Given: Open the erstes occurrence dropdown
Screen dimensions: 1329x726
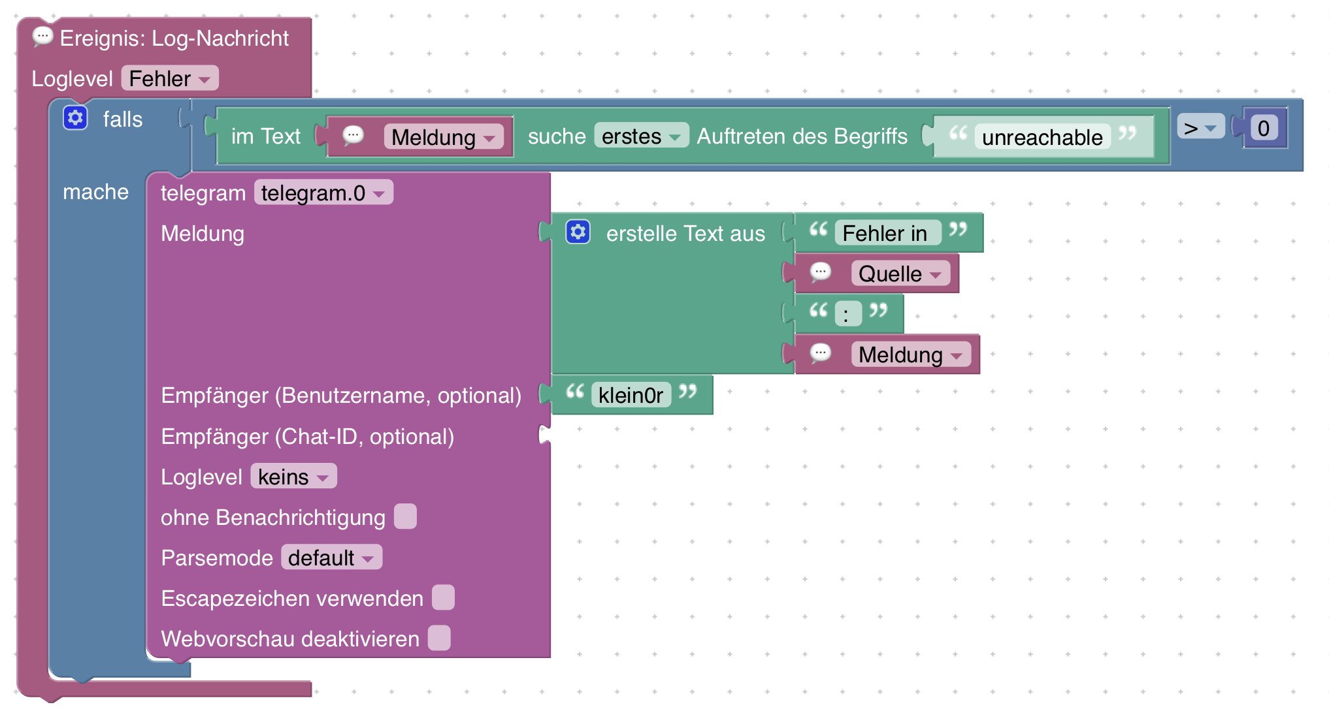Looking at the screenshot, I should coord(641,136).
